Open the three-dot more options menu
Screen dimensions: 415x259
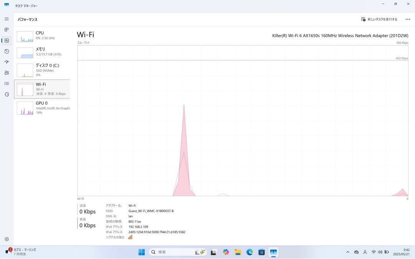(408, 19)
